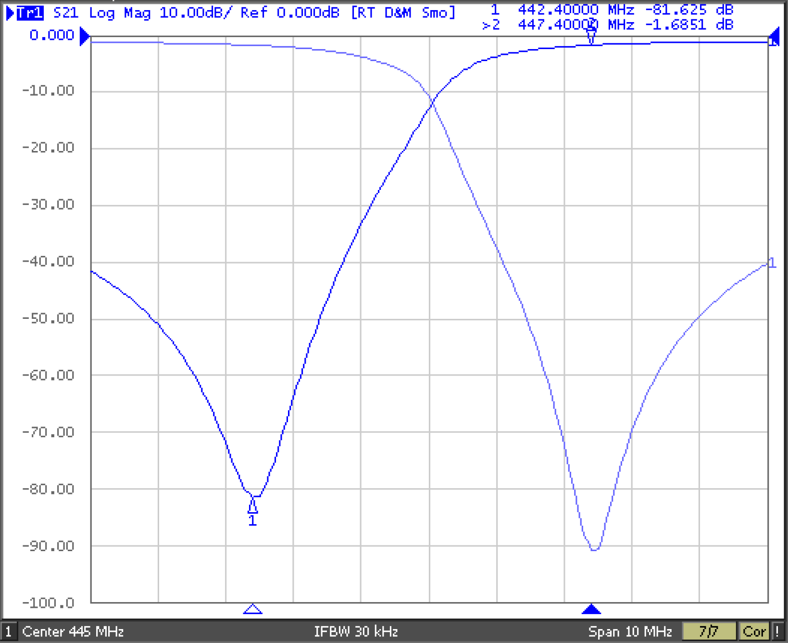Select the Marker 1 readout at 442.40000 MHz
This screenshot has height=643, width=788.
[x=611, y=10]
